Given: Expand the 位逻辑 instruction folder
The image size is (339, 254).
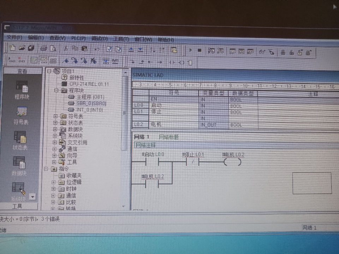Looking at the screenshot, I should 53,182.
